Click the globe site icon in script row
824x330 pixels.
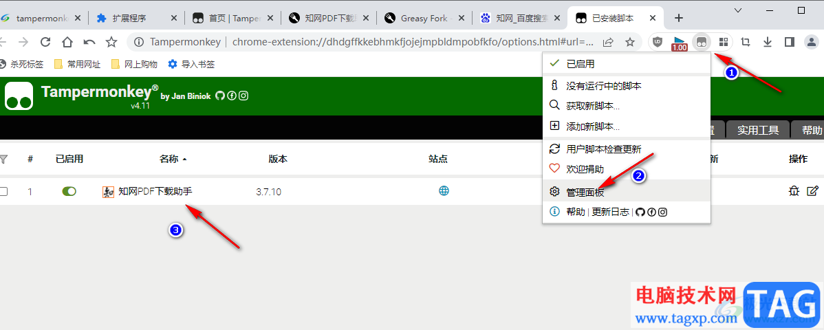[x=444, y=191]
